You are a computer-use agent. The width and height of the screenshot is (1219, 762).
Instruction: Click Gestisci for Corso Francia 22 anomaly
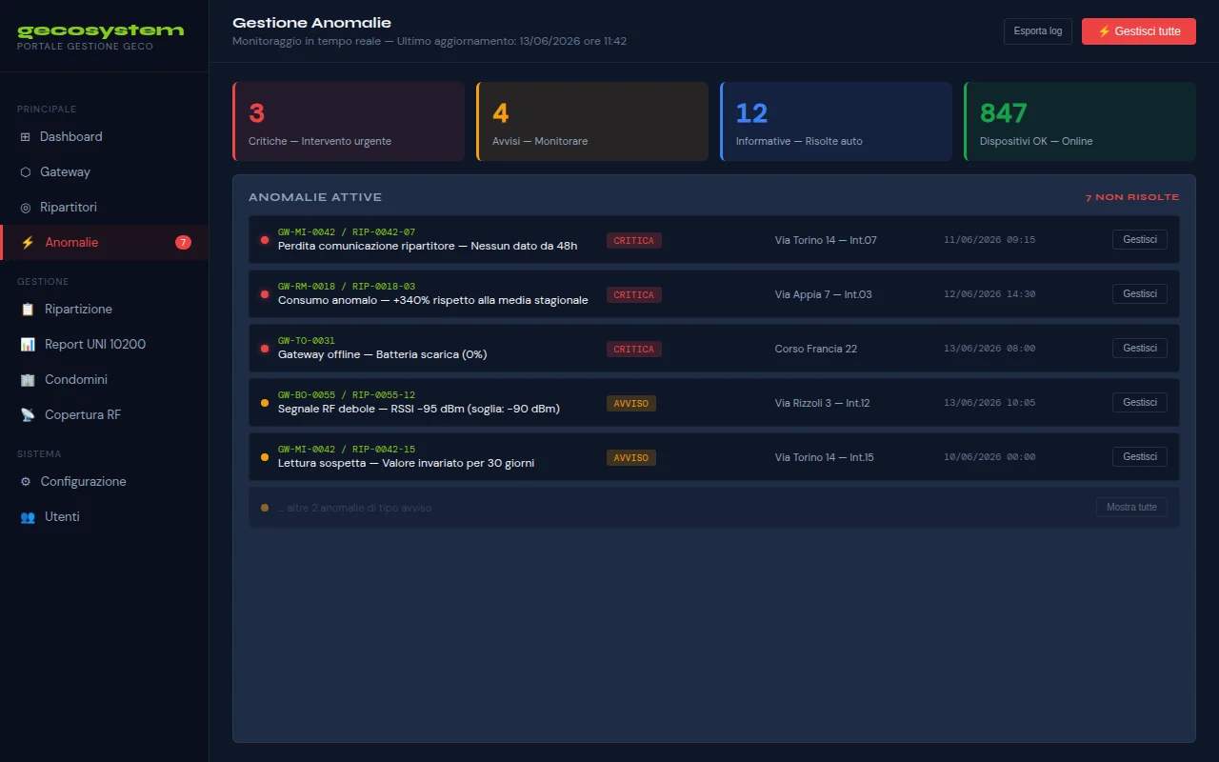1140,349
